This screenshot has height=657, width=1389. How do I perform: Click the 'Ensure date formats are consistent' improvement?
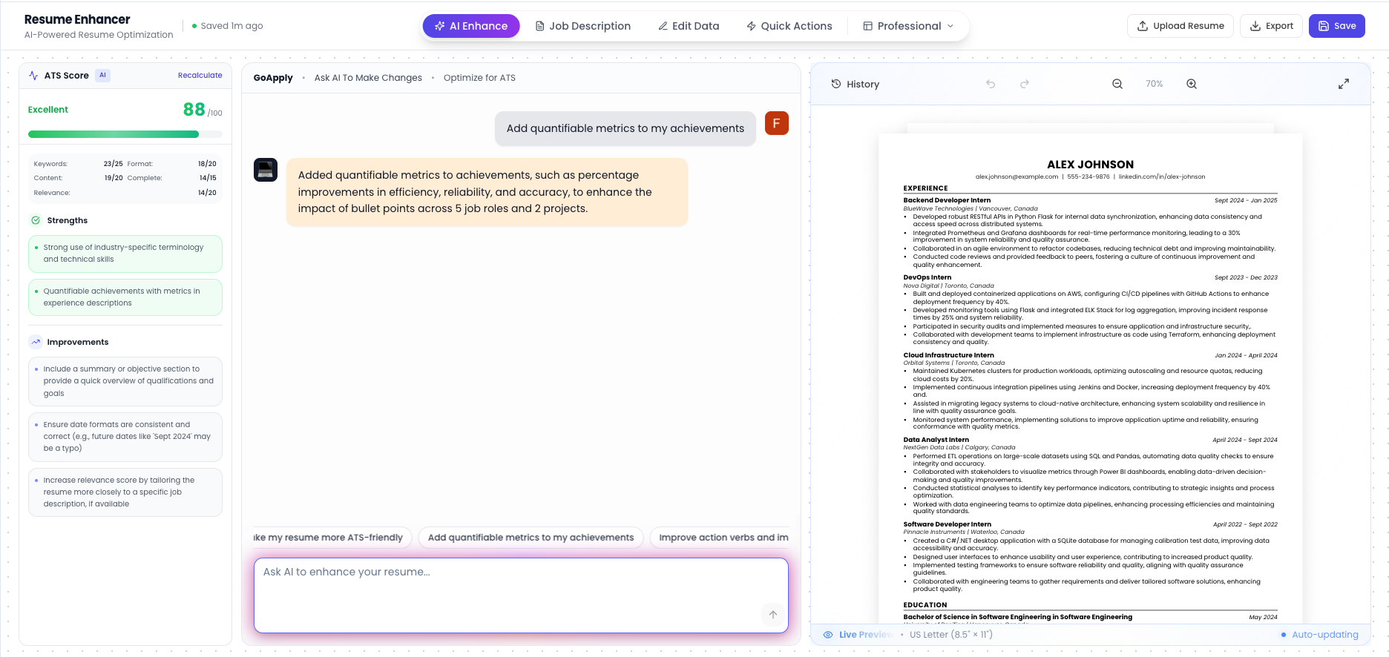coord(125,437)
